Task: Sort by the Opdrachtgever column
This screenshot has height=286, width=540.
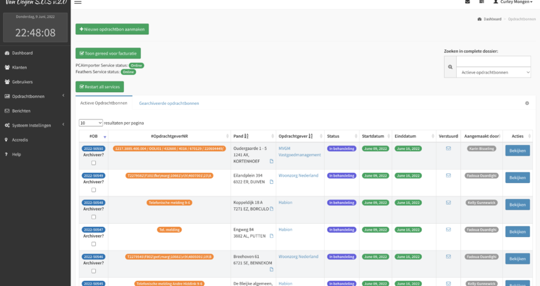Action: (x=300, y=137)
